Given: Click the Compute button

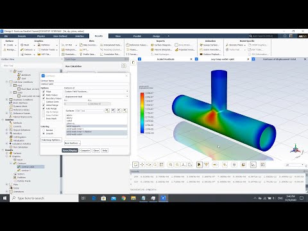Looking at the screenshot, I should [85, 151].
